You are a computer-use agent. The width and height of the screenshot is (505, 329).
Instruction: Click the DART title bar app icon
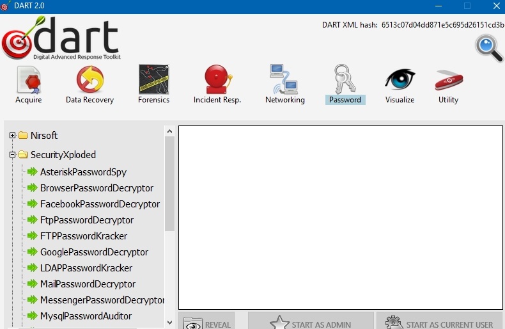pos(6,6)
